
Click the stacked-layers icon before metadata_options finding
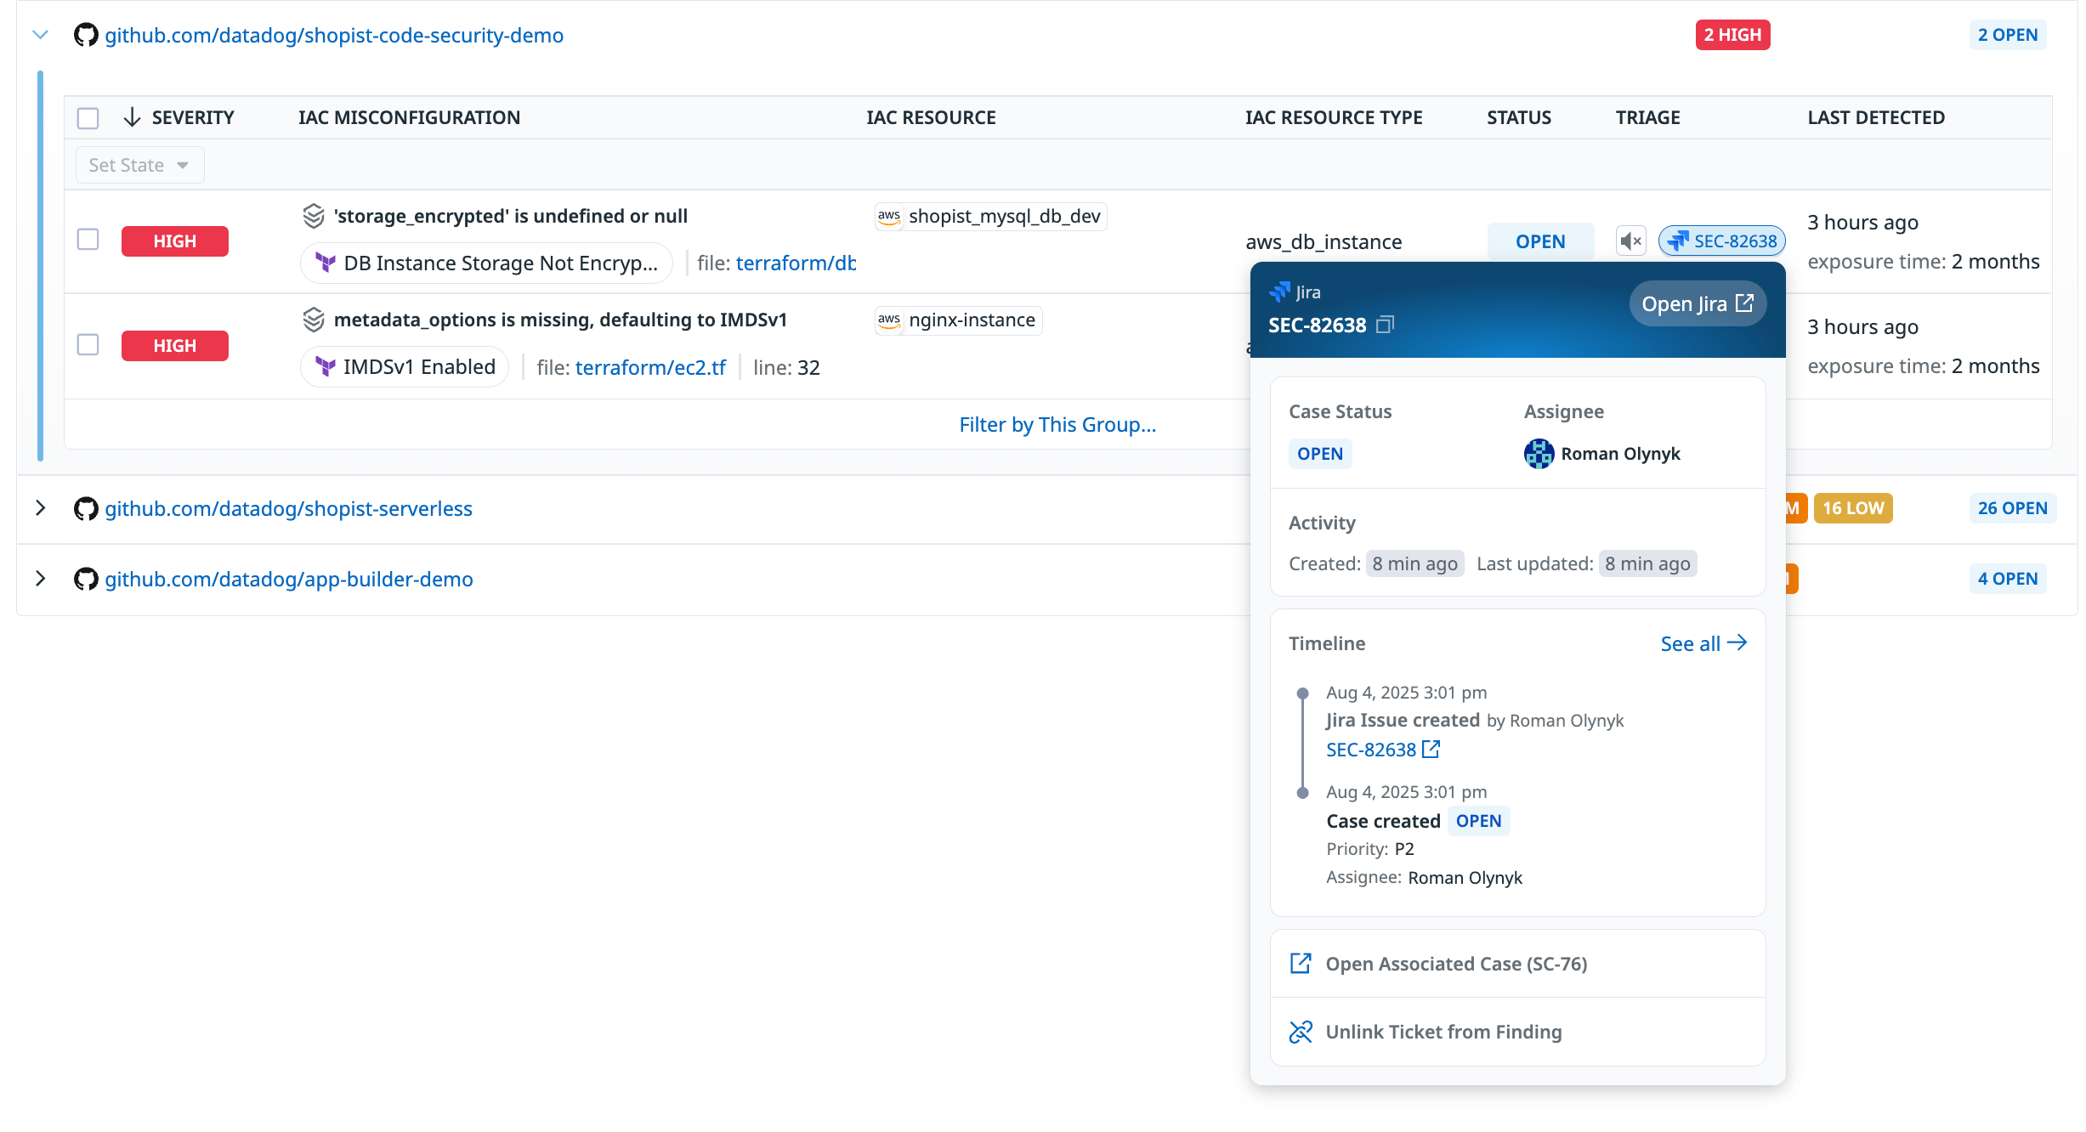click(314, 320)
